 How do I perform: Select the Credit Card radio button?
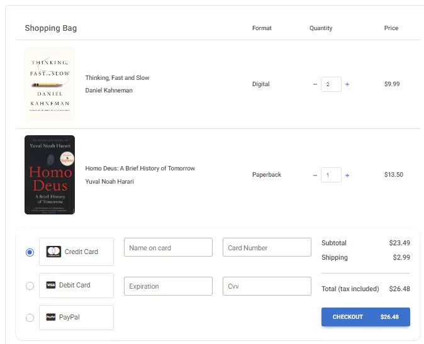pos(30,252)
